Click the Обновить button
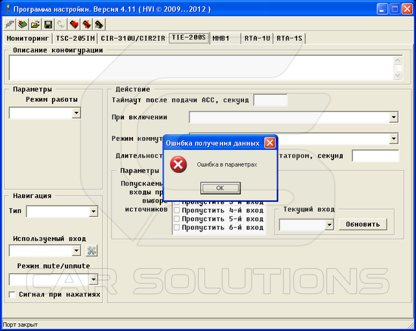Image resolution: width=416 pixels, height=331 pixels. click(x=363, y=225)
